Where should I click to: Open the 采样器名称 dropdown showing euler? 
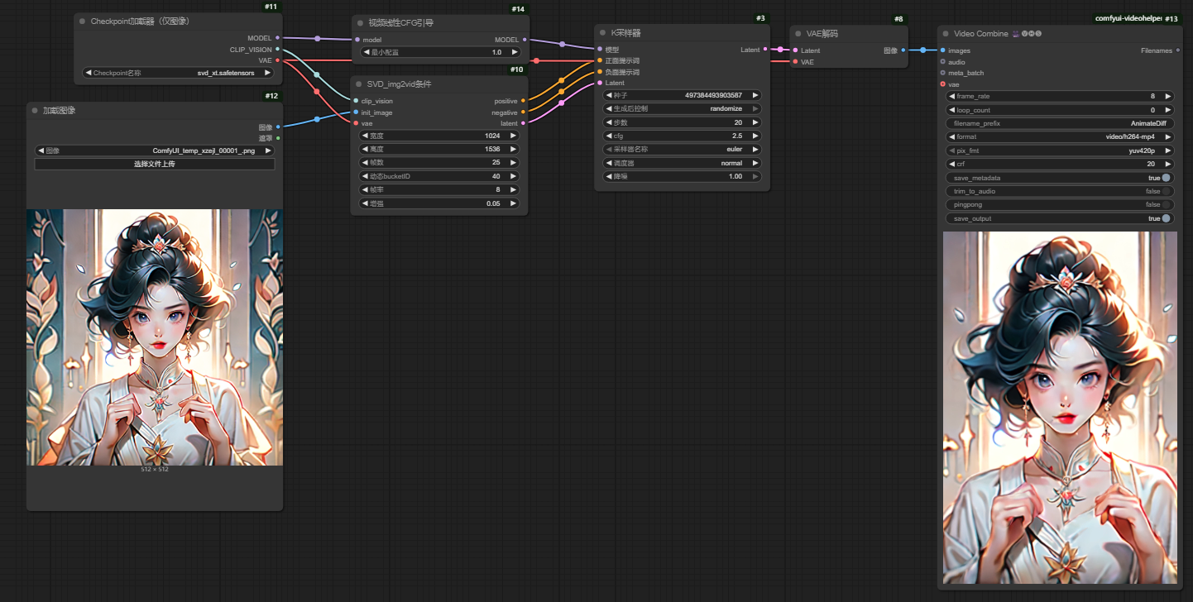pos(683,150)
